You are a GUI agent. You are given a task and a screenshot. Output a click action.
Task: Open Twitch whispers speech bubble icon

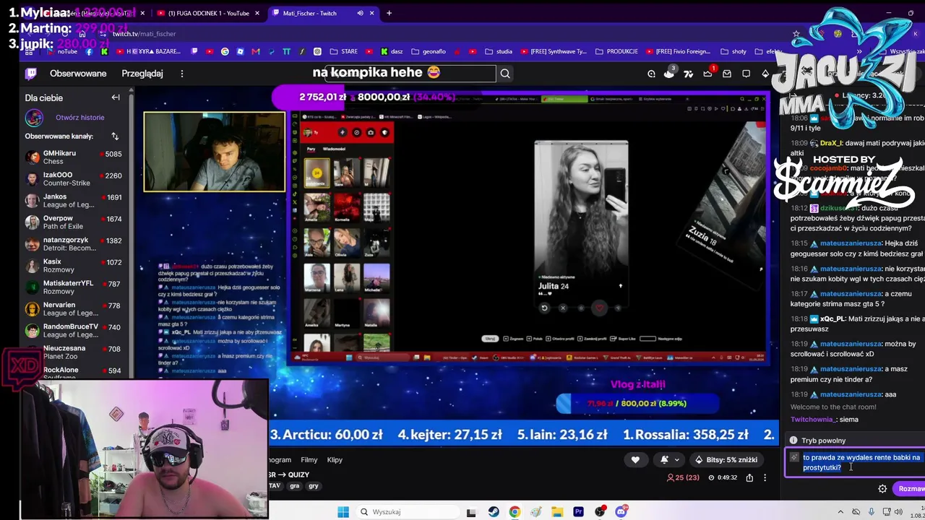pos(747,74)
